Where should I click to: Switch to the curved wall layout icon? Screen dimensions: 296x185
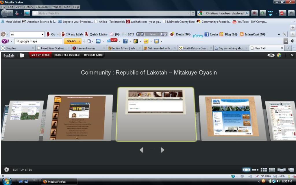(272, 170)
